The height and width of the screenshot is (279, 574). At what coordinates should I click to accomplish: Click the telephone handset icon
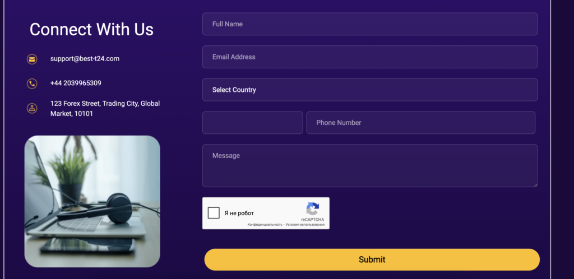pyautogui.click(x=32, y=83)
